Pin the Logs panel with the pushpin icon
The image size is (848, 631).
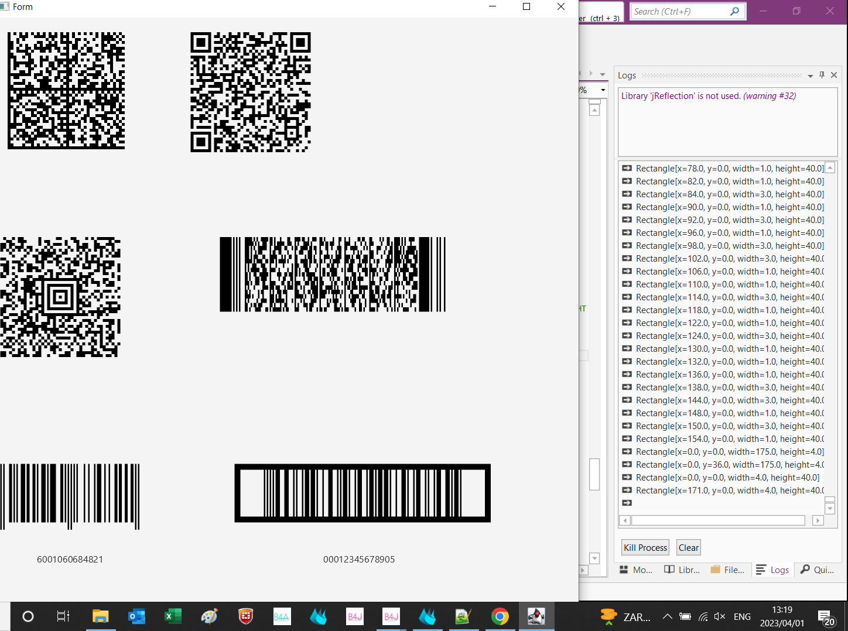[822, 75]
